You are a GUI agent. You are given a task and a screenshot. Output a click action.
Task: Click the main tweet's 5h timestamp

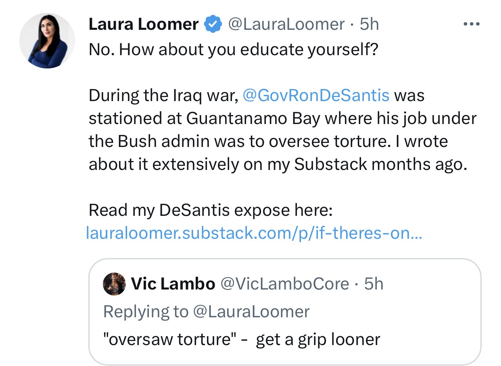(x=369, y=25)
